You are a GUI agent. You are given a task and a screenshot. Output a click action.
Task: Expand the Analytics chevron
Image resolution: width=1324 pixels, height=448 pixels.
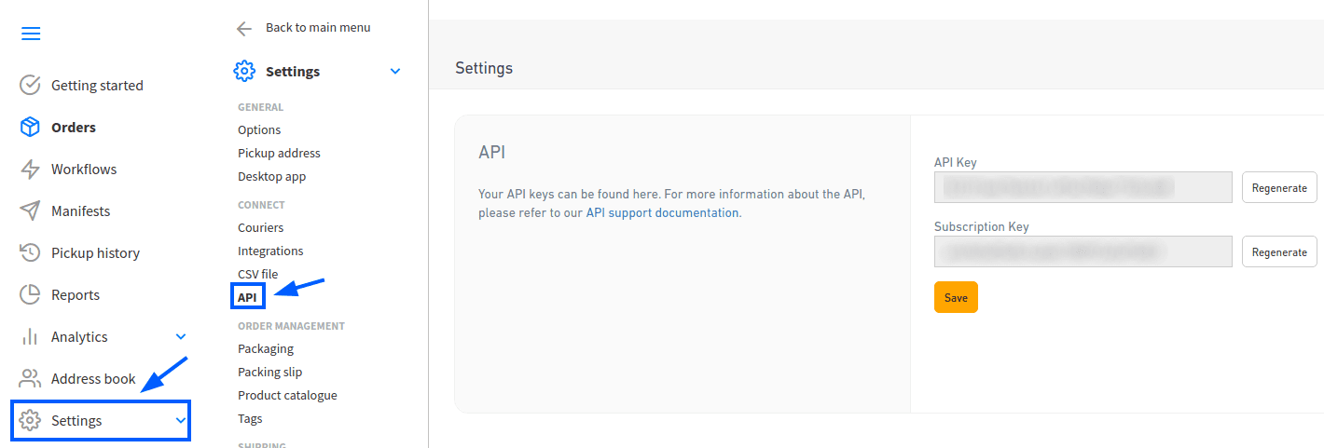point(181,337)
